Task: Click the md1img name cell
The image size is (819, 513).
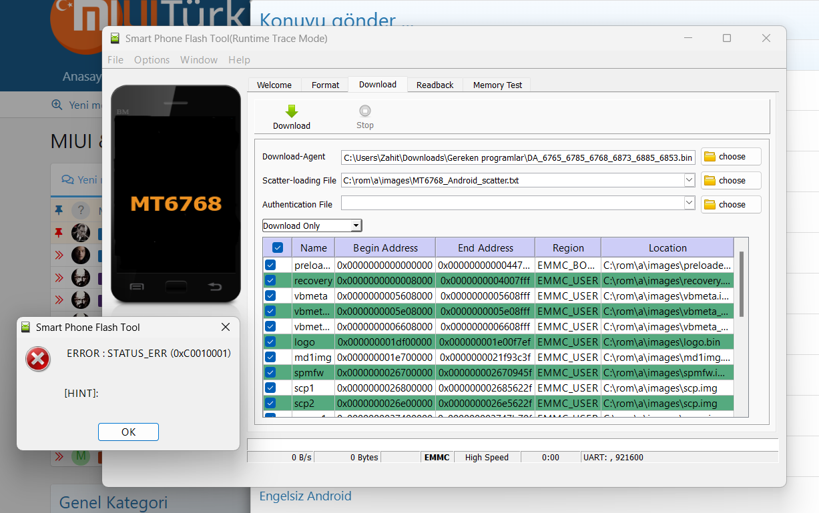Action: pyautogui.click(x=313, y=357)
